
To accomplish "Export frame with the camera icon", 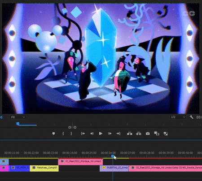I will pos(148,134).
